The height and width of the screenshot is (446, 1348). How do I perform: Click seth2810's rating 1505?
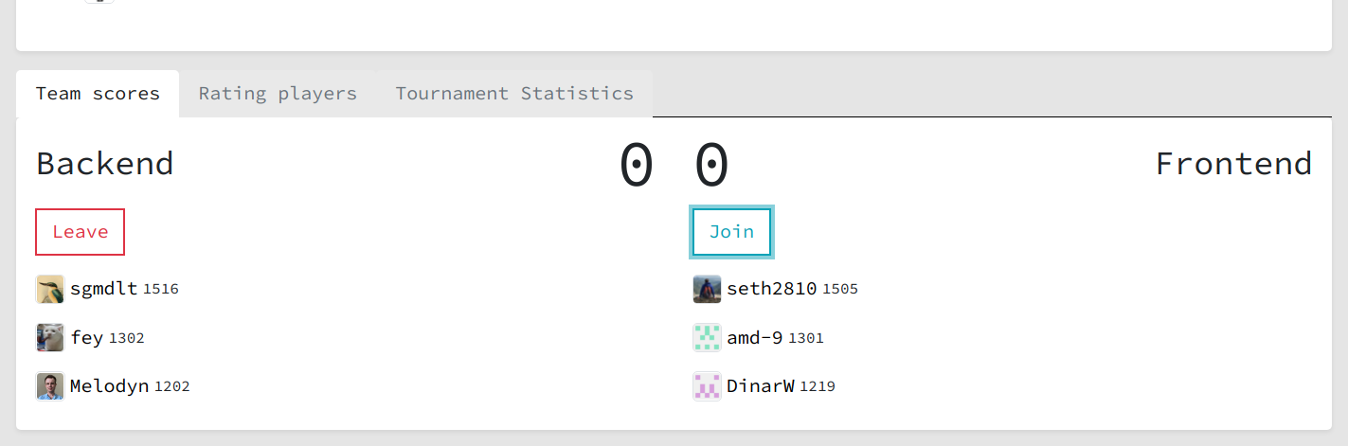click(840, 290)
